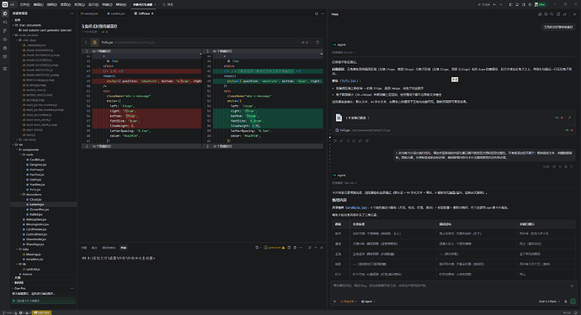Viewport: 581px width, 315px height.
Task: Open the Agent mode dropdown in chat input
Action: pos(368,302)
